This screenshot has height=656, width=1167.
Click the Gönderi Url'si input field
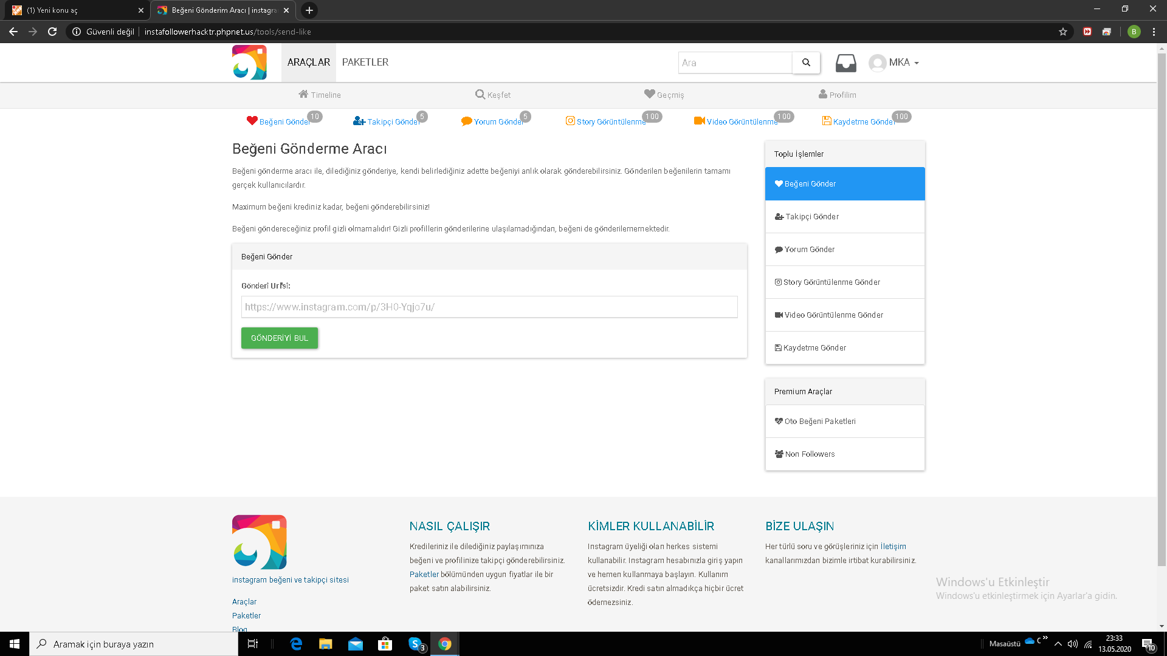tap(489, 307)
